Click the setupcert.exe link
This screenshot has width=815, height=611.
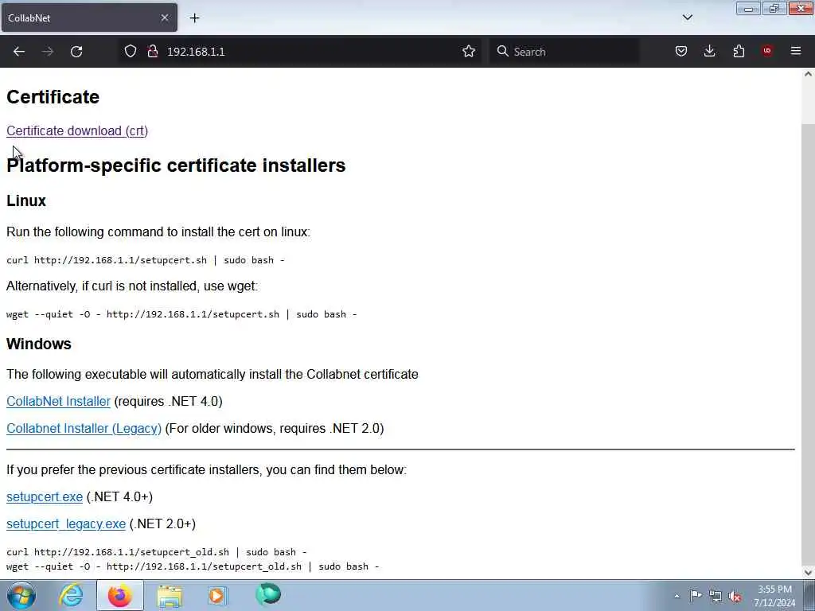[x=45, y=497]
